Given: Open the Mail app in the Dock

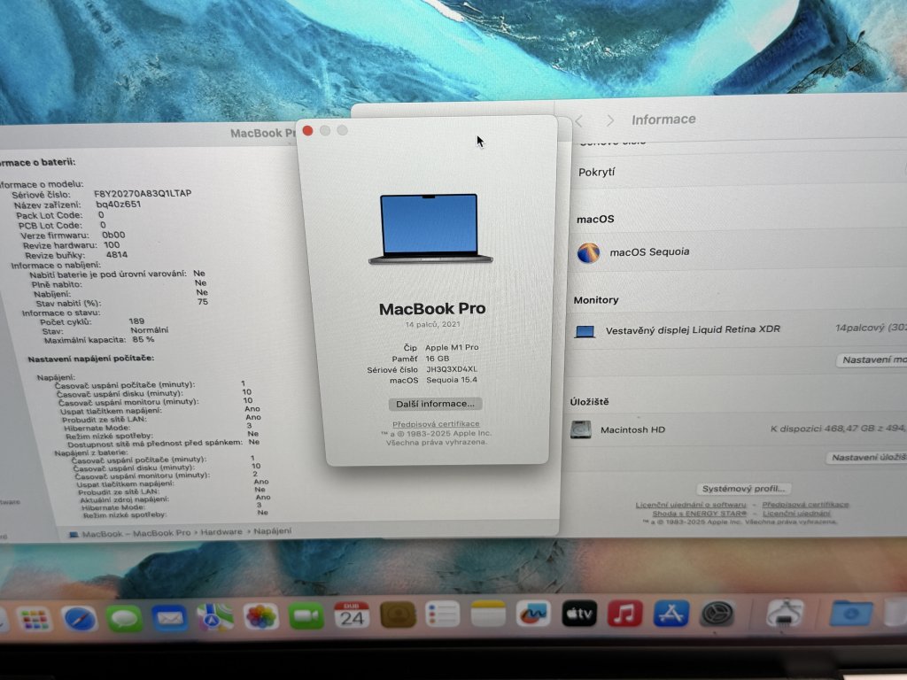Looking at the screenshot, I should pos(169,617).
